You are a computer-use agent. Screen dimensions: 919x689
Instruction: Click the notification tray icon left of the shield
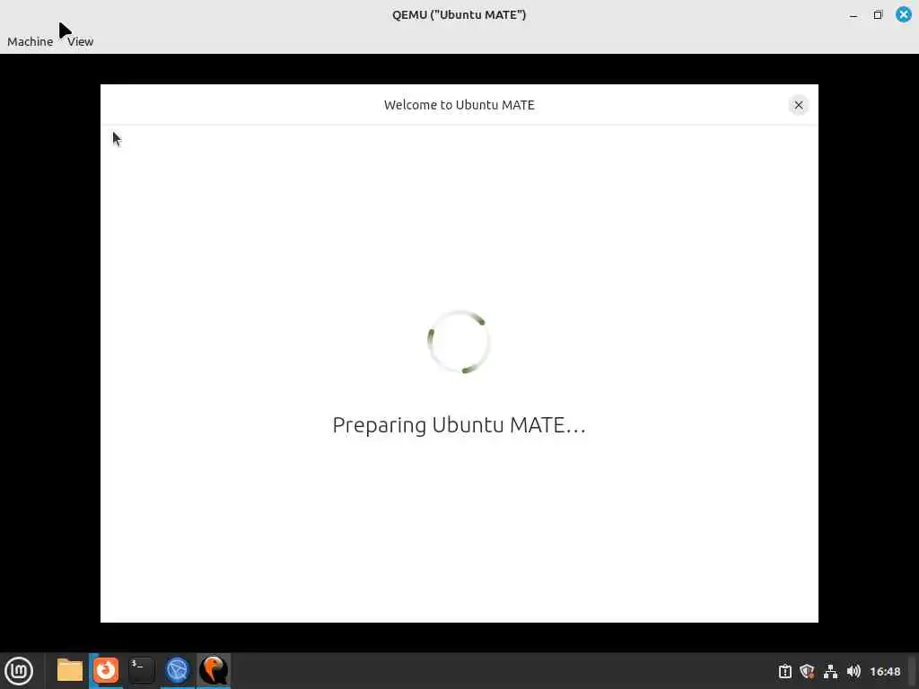[784, 671]
